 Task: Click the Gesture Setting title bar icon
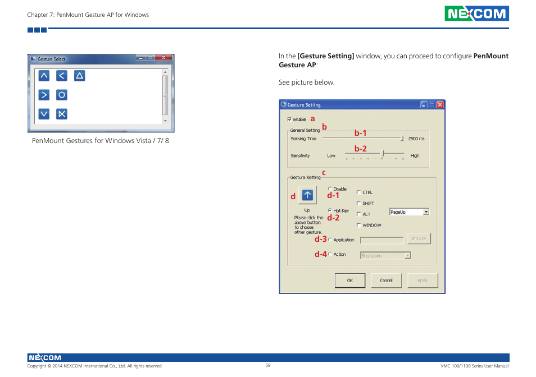pos(283,104)
